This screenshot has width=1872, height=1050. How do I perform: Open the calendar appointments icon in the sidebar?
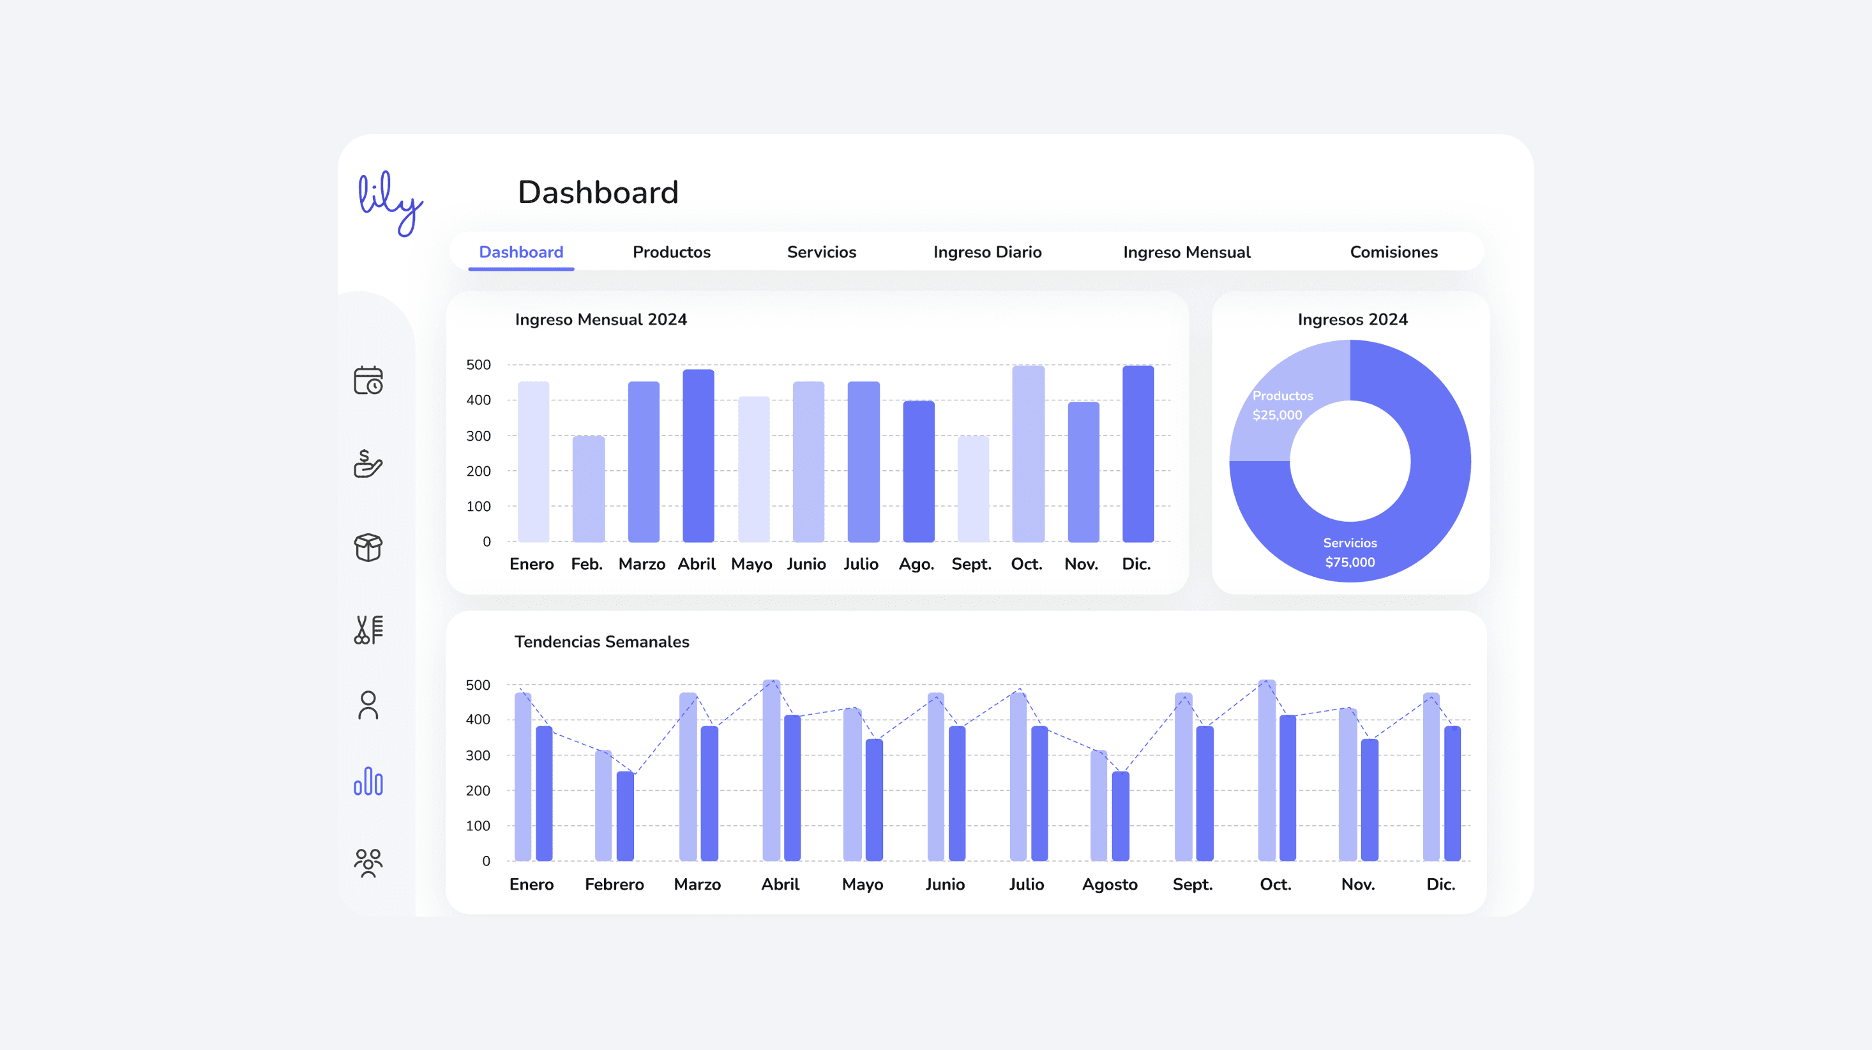point(368,381)
